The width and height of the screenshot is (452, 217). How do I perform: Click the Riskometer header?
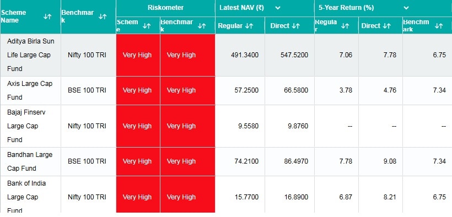[x=165, y=8]
